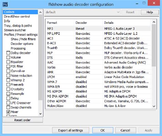Enable the Resample checkbox
Viewport: 162px width, 136px height.
pos(8,94)
